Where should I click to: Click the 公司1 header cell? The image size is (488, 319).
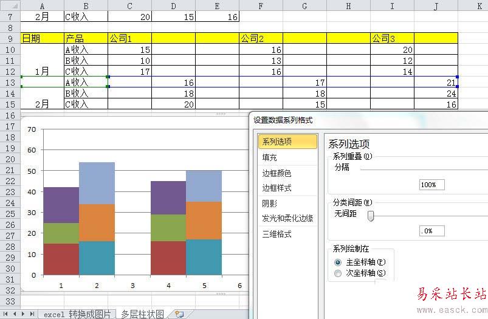pos(130,38)
